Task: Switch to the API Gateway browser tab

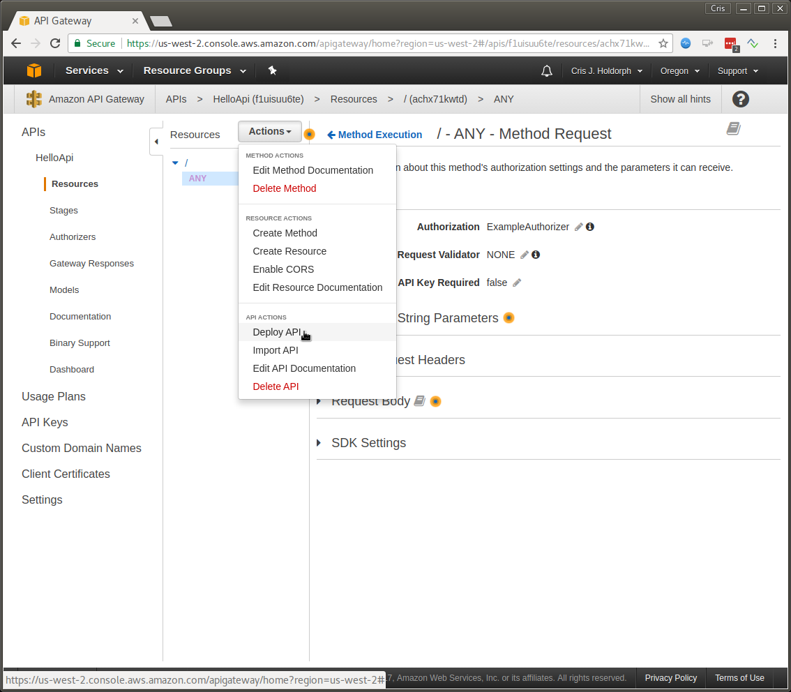Action: [78, 21]
